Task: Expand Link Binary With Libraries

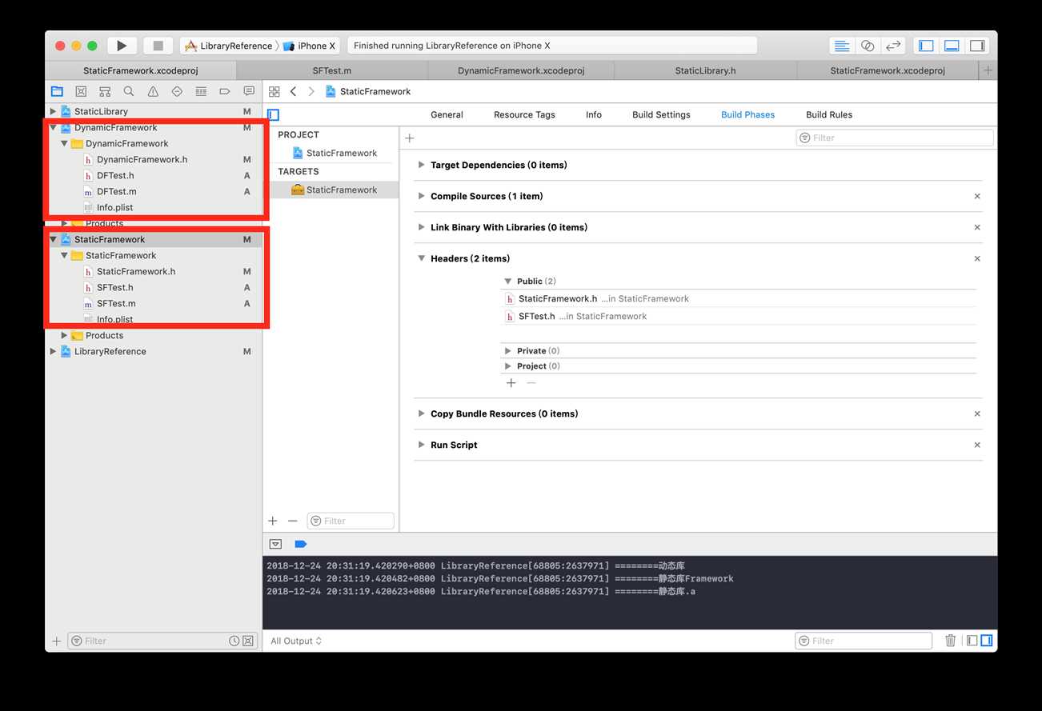Action: (422, 227)
